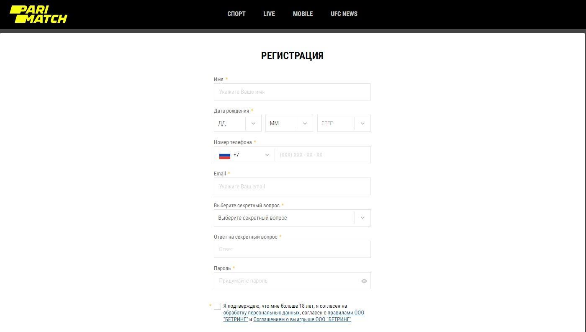Click the secret answer field
The image size is (586, 332).
[x=292, y=250]
